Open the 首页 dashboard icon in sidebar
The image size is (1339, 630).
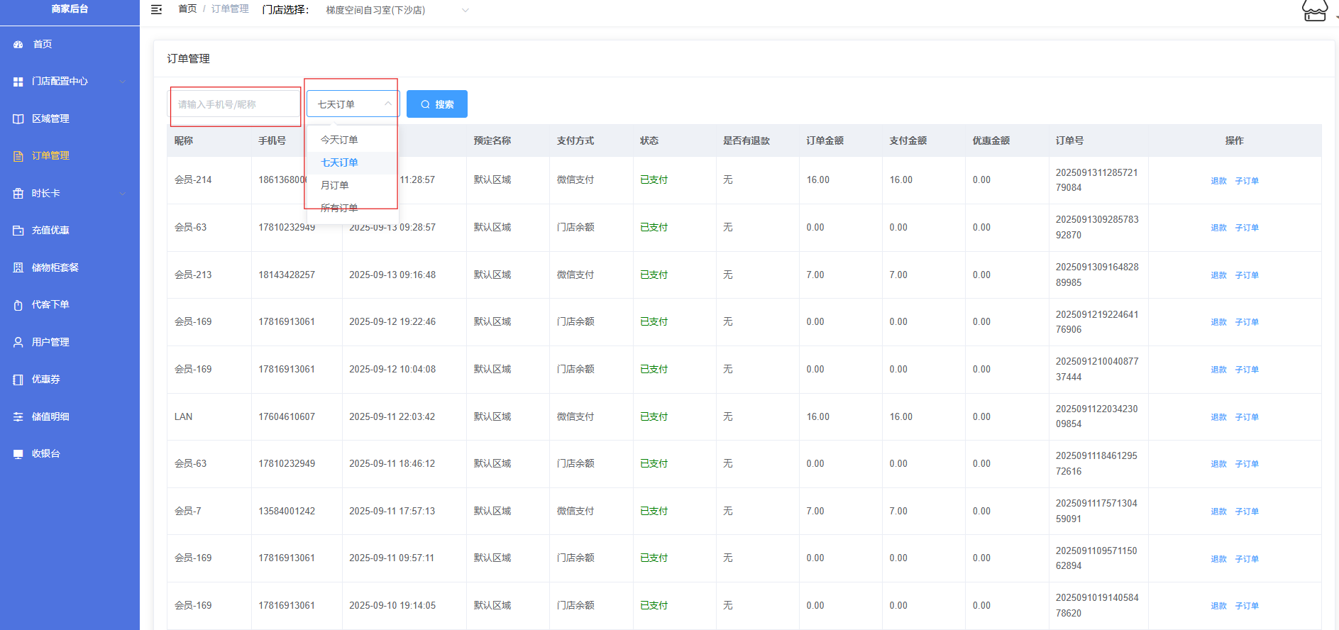click(x=18, y=44)
